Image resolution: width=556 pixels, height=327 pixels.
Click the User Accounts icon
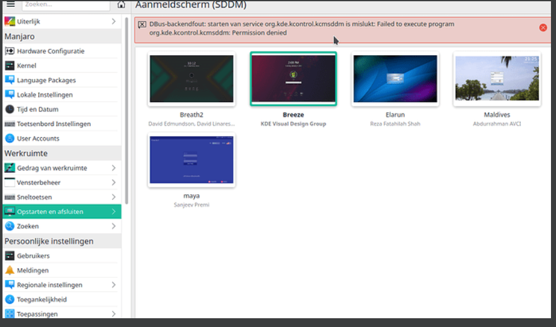tap(9, 138)
